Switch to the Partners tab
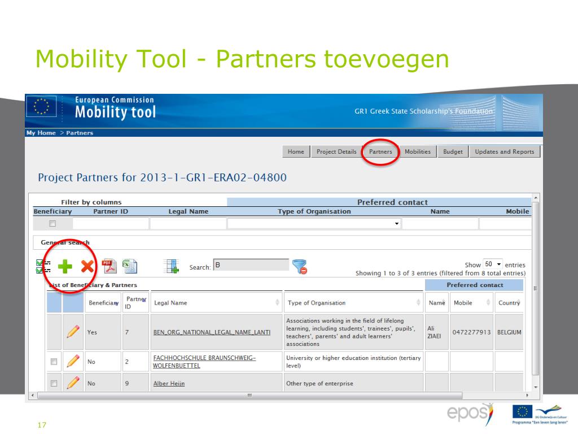The height and width of the screenshot is (434, 578). click(380, 151)
